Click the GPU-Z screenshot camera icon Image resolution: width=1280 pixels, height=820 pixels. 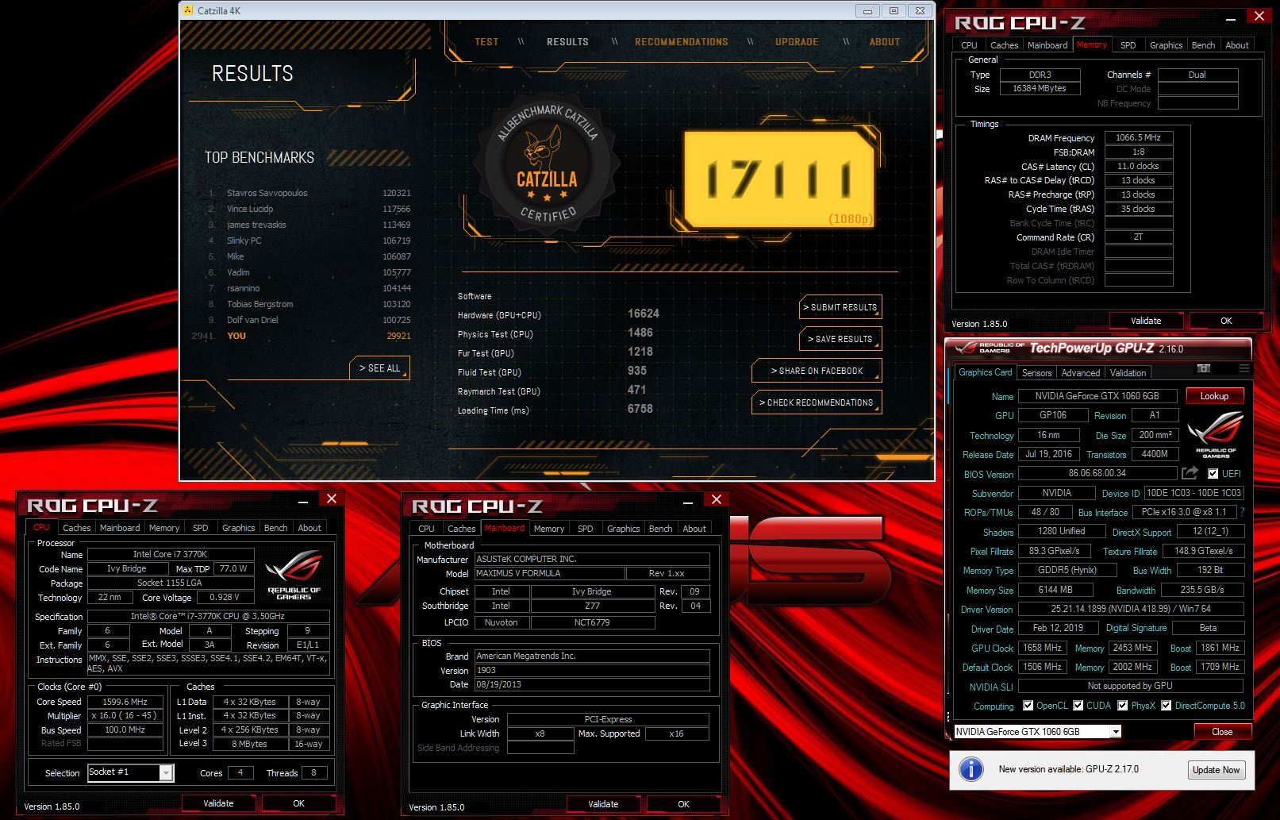1204,368
